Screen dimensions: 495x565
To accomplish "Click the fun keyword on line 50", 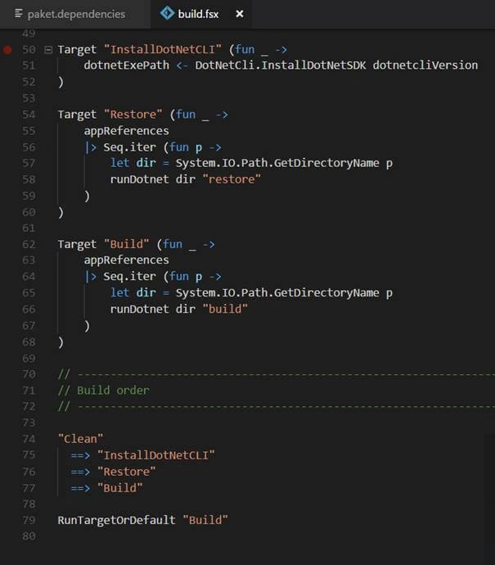I will (245, 49).
